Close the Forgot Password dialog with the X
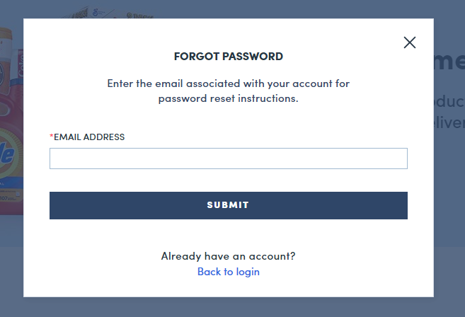This screenshot has width=465, height=317. click(x=409, y=42)
